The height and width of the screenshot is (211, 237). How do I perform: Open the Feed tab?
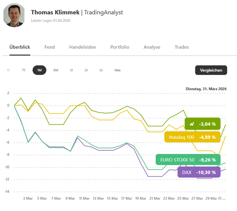50,47
